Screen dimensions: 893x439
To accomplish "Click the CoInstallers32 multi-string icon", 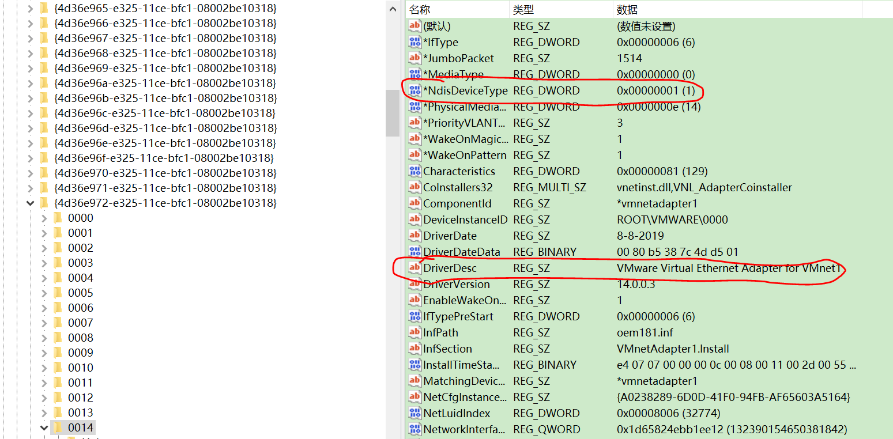I will click(415, 187).
